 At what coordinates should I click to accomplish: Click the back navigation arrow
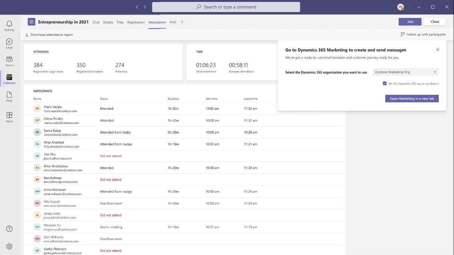(137, 7)
